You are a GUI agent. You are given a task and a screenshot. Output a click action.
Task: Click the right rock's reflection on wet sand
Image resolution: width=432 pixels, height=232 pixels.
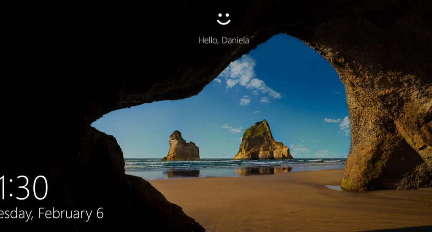[263, 170]
